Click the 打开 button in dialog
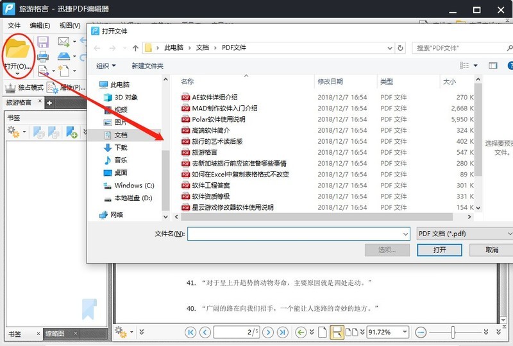 pos(439,250)
